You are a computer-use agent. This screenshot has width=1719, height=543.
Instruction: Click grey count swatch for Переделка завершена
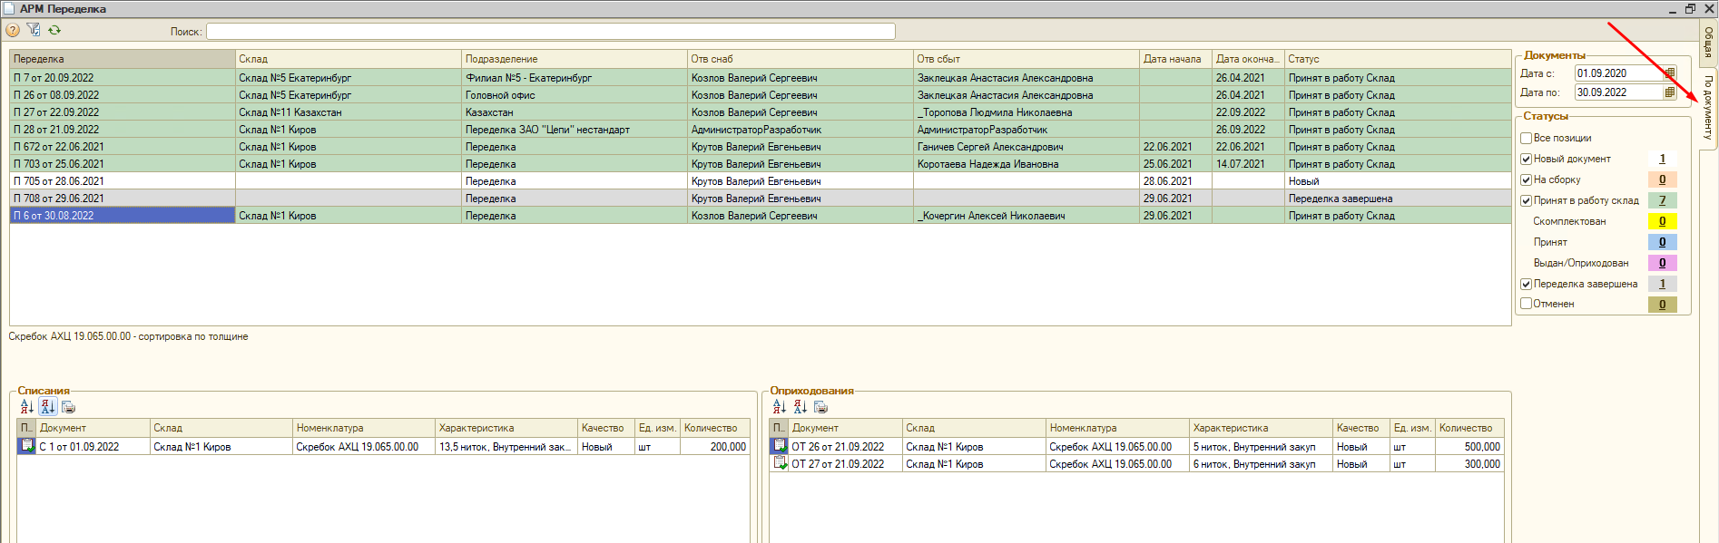1662,284
